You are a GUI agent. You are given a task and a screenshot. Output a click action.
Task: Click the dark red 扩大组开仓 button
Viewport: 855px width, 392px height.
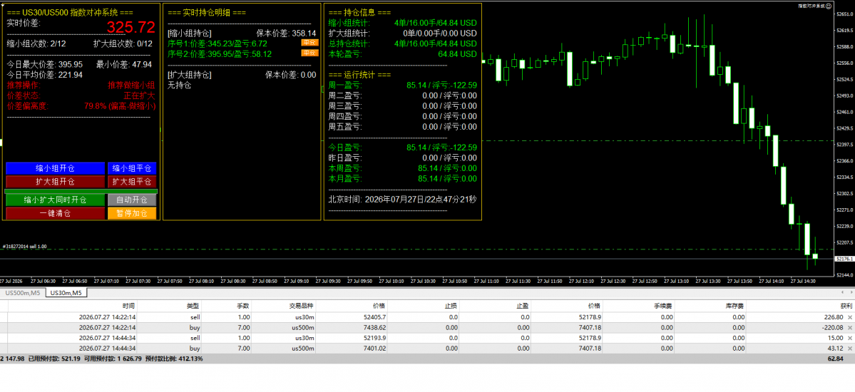tap(55, 182)
